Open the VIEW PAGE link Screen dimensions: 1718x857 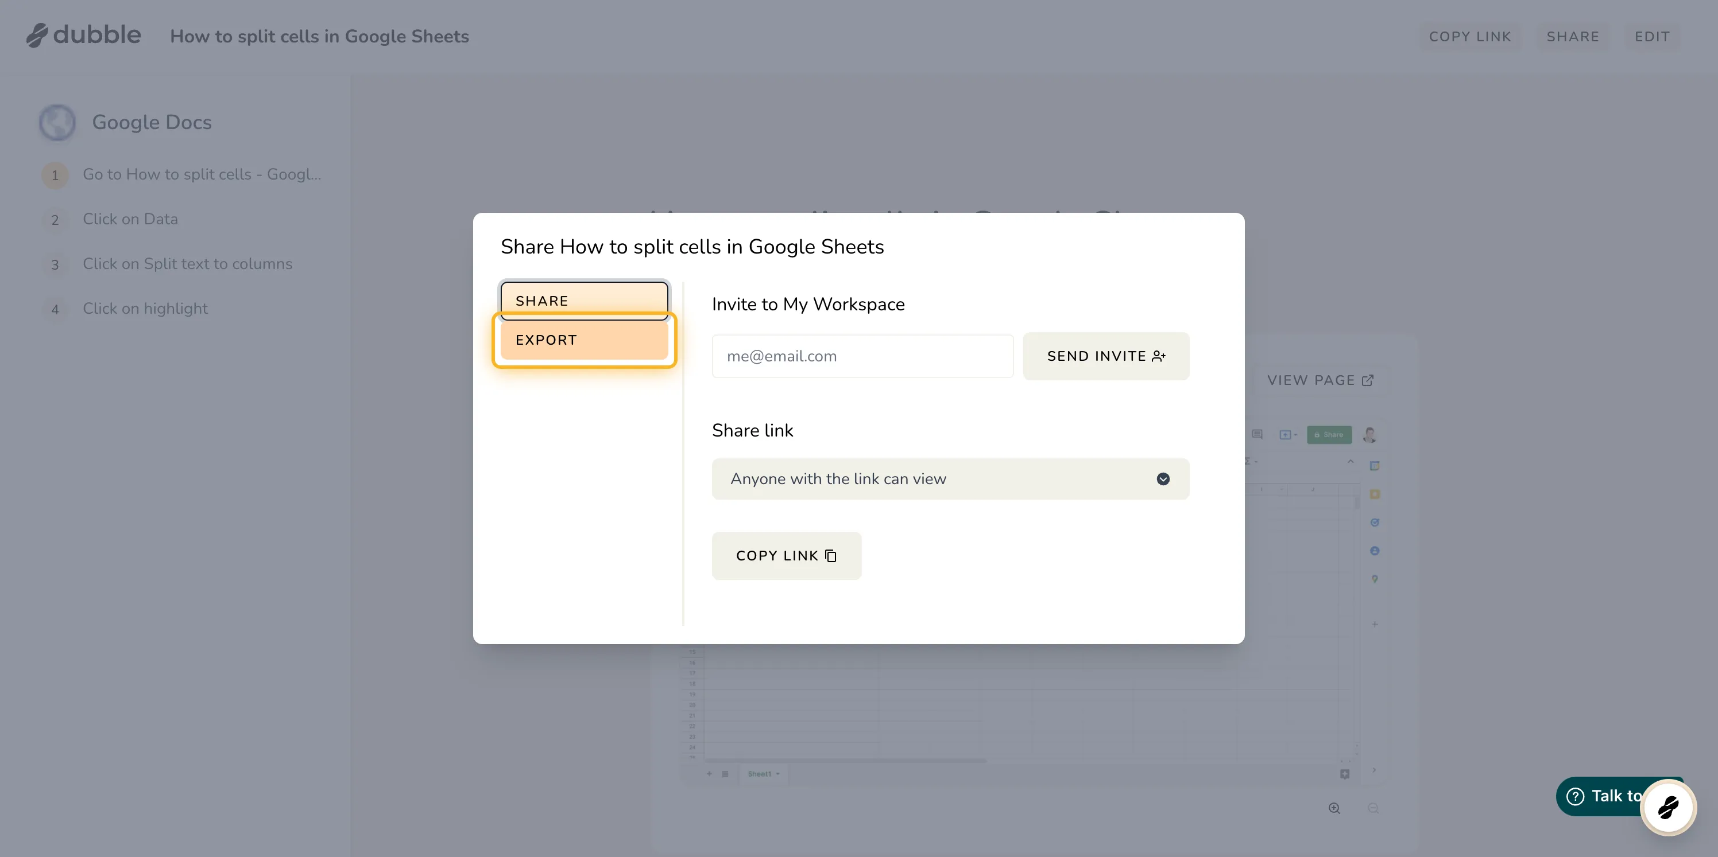(1320, 380)
